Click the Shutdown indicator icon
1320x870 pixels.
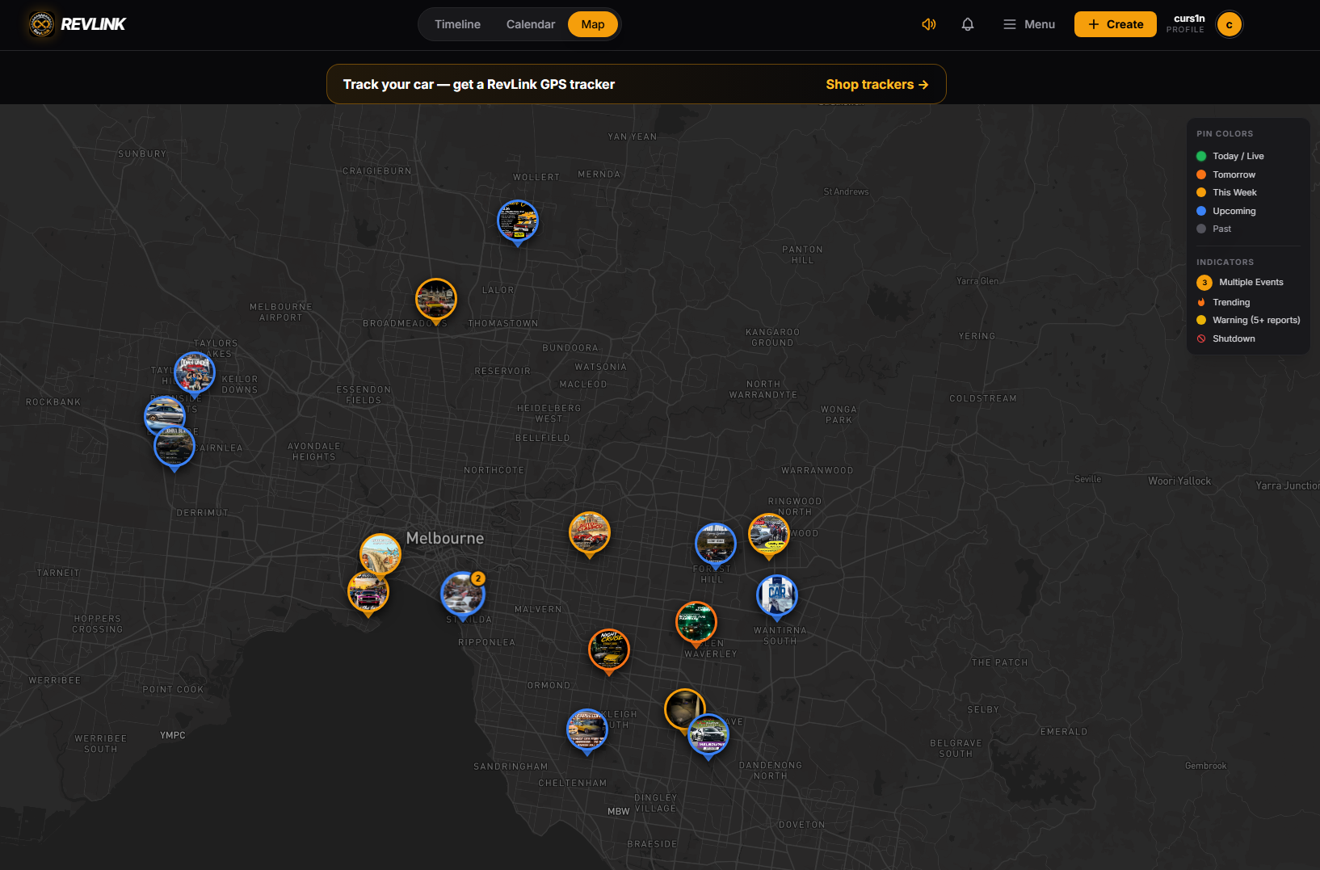pyautogui.click(x=1201, y=338)
